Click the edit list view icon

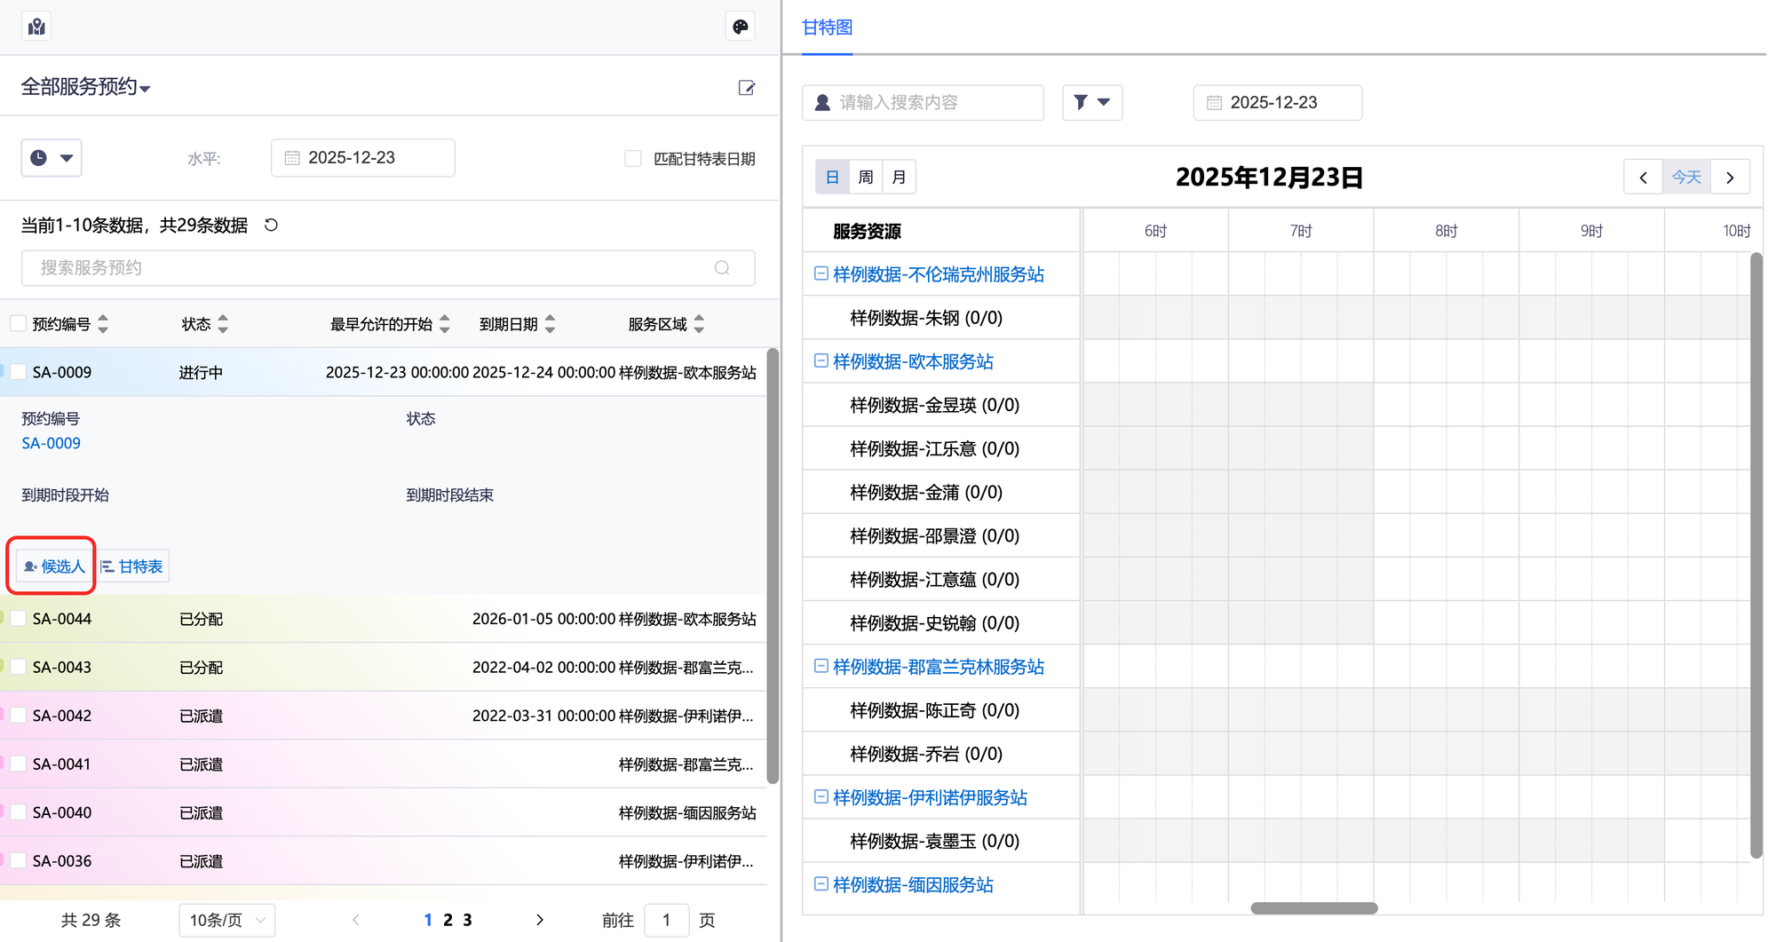coord(746,87)
